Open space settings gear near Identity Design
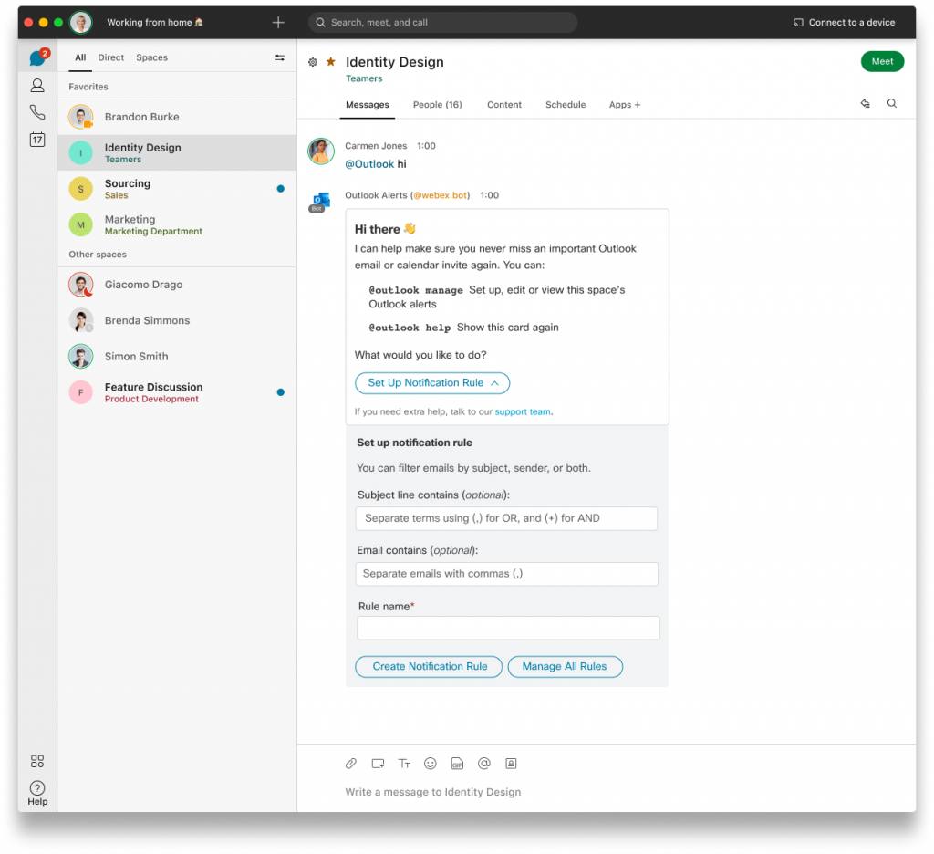The width and height of the screenshot is (934, 854). pyautogui.click(x=311, y=61)
